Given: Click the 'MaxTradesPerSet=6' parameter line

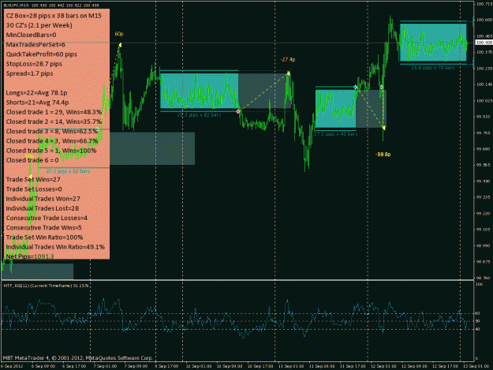Looking at the screenshot, I should [35, 45].
